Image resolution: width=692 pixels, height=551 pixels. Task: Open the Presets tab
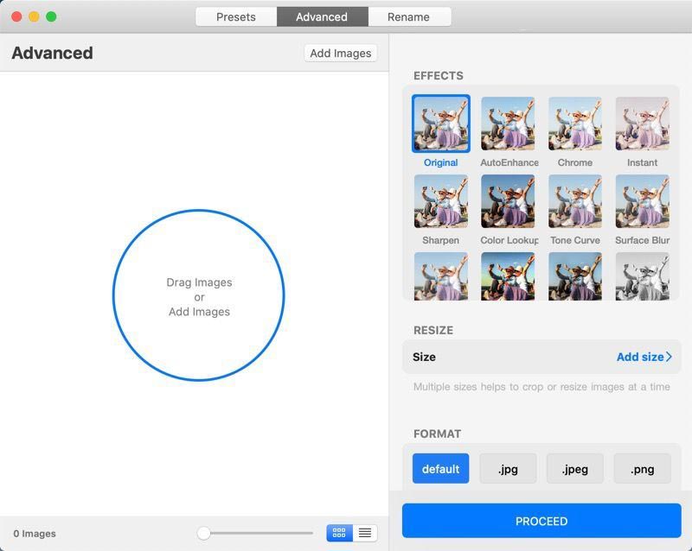pos(236,16)
